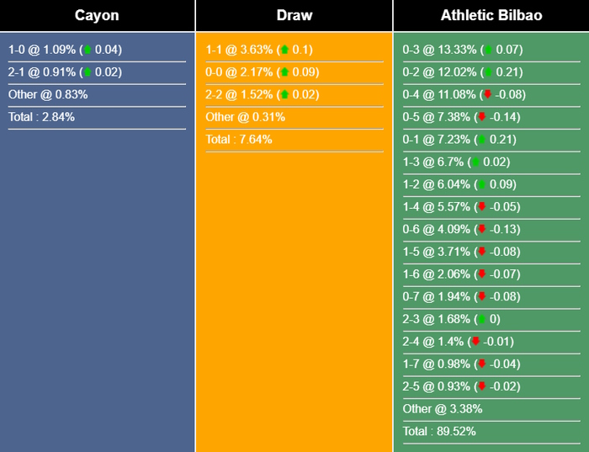Select the Cayon column header
This screenshot has width=589, height=452.
97,15
